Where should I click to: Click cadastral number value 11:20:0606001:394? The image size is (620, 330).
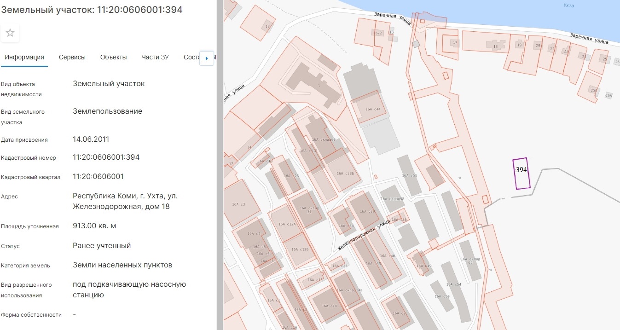point(106,157)
